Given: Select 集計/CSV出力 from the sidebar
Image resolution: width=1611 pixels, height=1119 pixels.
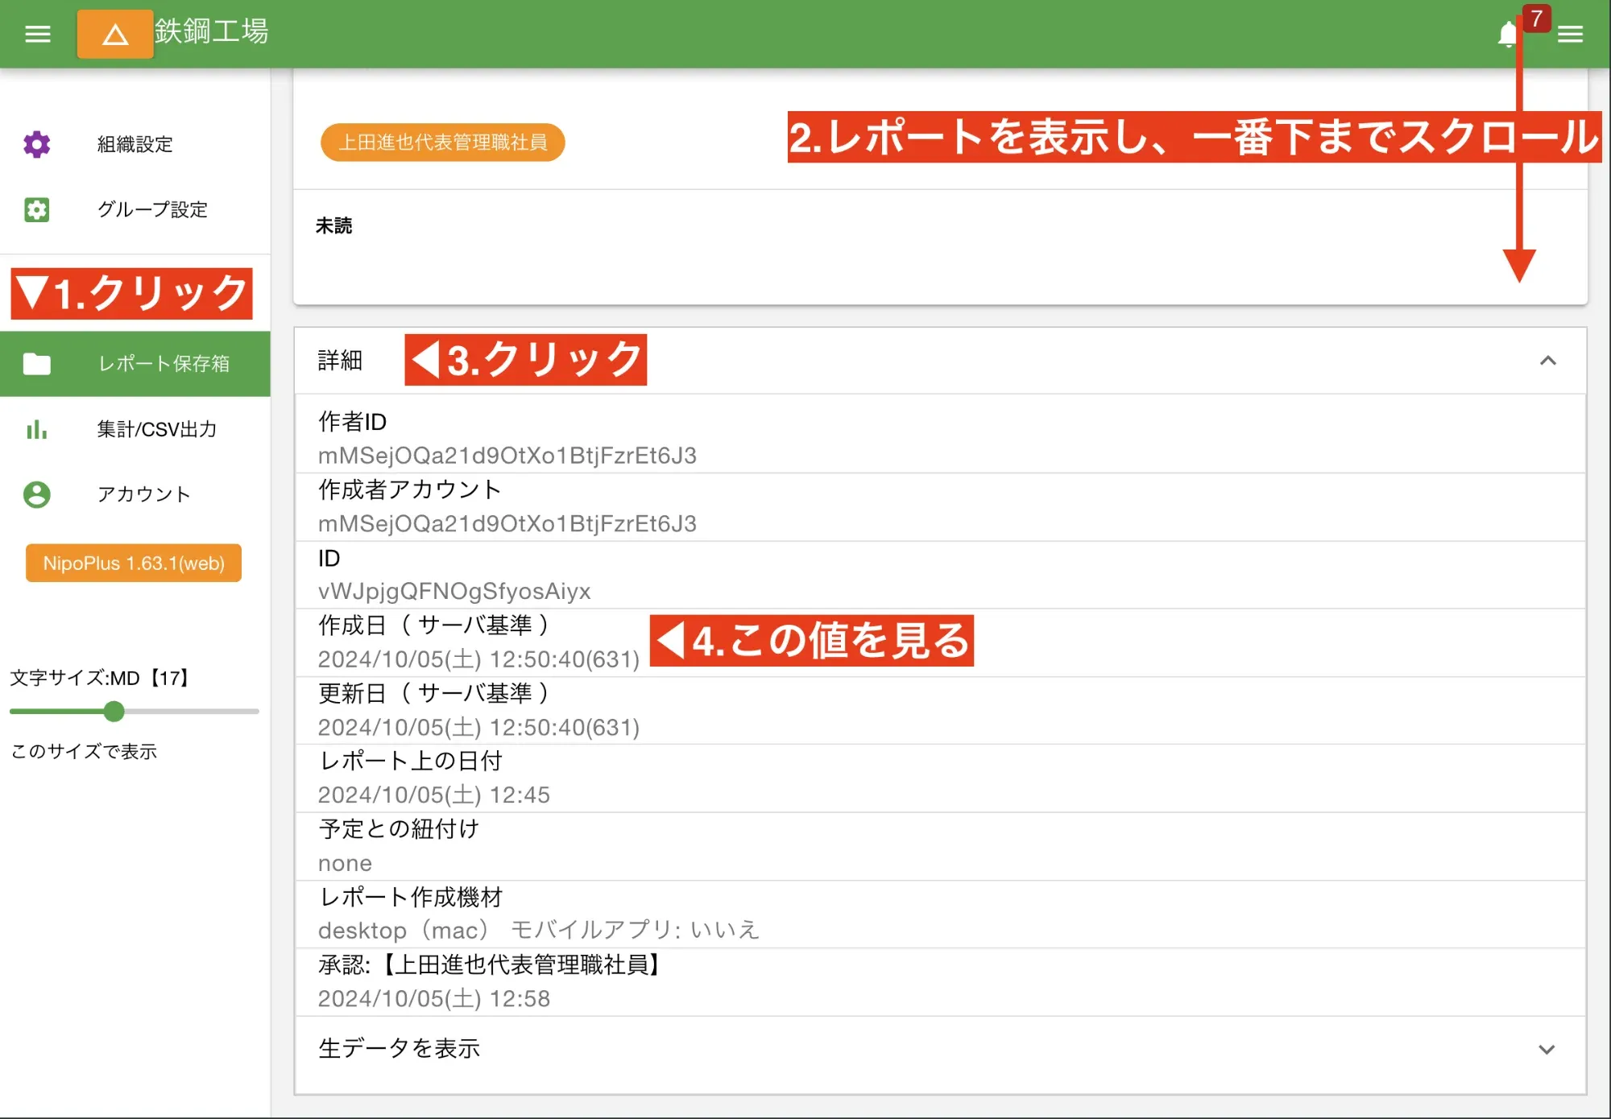Looking at the screenshot, I should coord(157,430).
